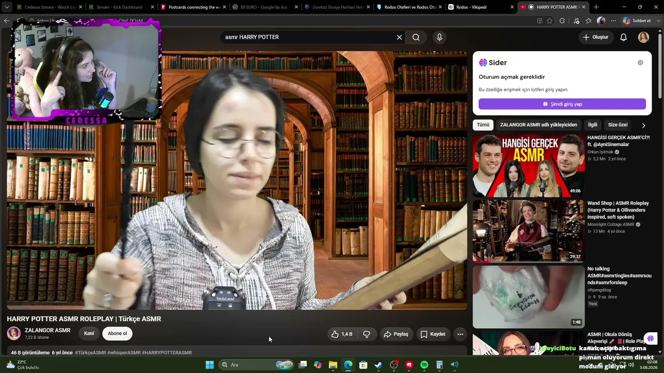664x373 pixels.
Task: Open Sider panel settings icon
Action: click(x=640, y=63)
